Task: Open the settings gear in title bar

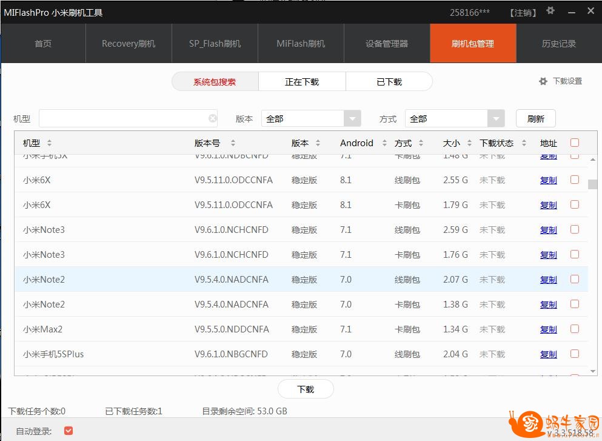Action: (x=550, y=11)
